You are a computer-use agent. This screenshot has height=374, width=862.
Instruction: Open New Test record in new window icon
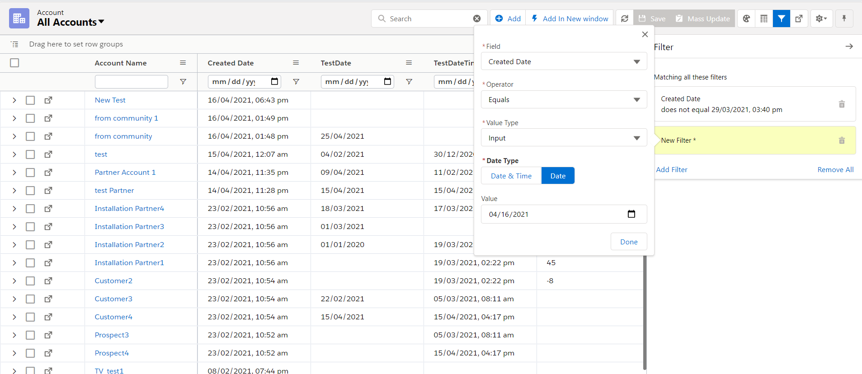click(x=48, y=100)
